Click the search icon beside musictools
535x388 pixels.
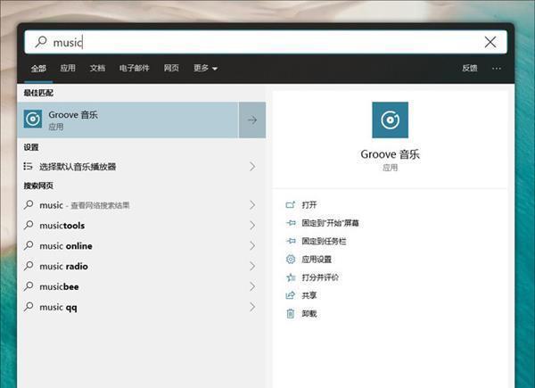tap(29, 225)
